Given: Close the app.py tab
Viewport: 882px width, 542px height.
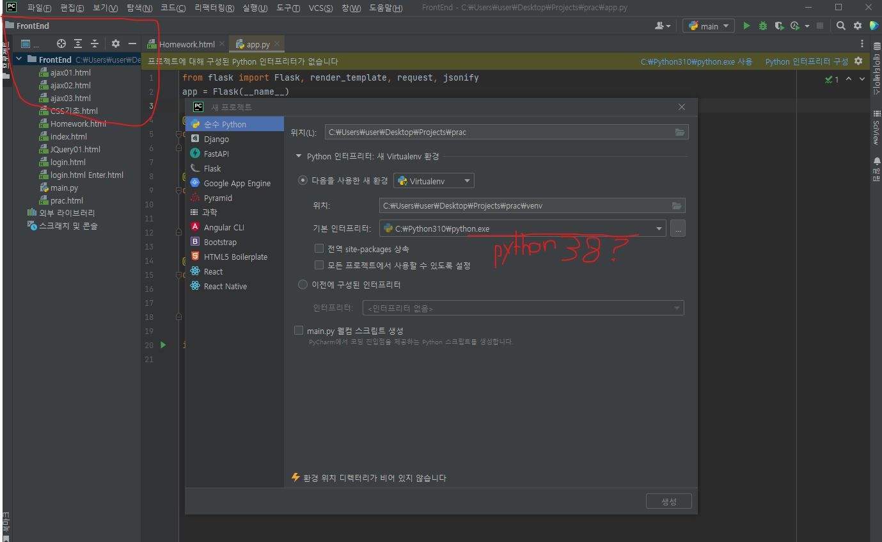Looking at the screenshot, I should click(277, 44).
